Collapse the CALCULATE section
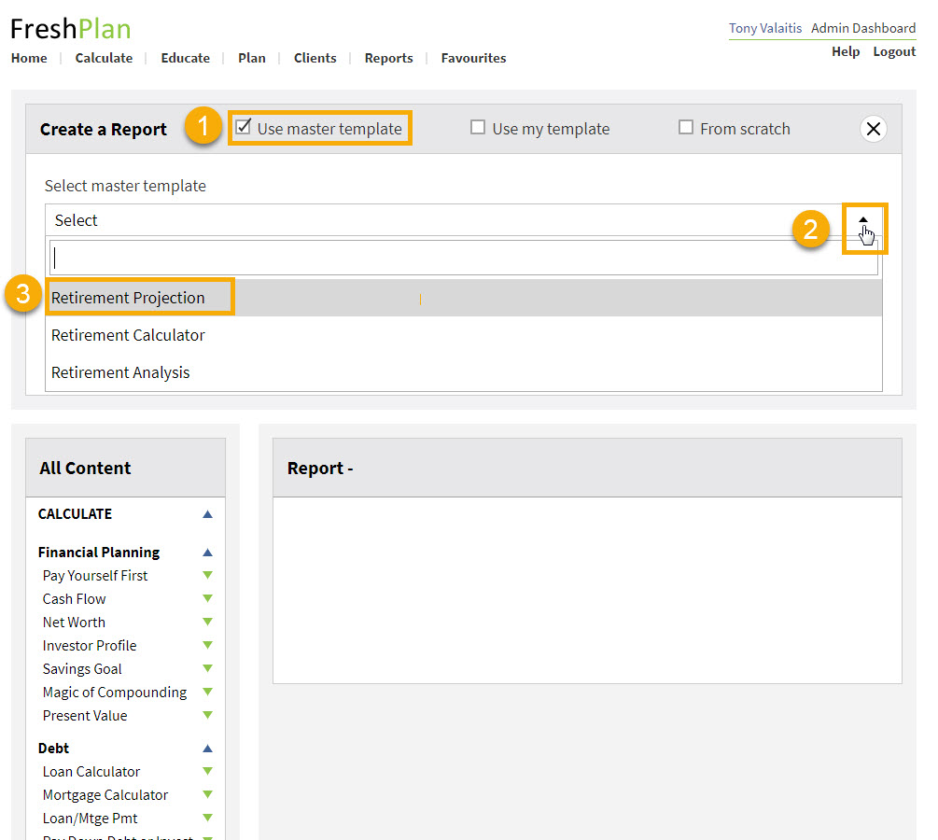This screenshot has width=938, height=840. (207, 513)
